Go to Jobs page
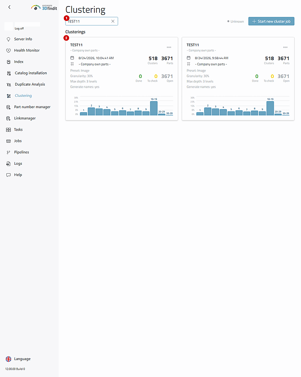 point(18,141)
